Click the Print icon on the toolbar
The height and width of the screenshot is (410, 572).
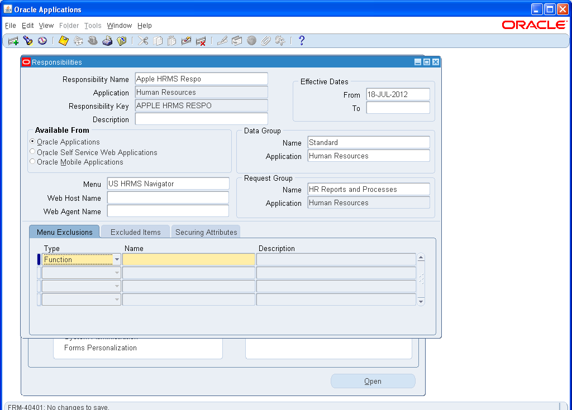107,40
